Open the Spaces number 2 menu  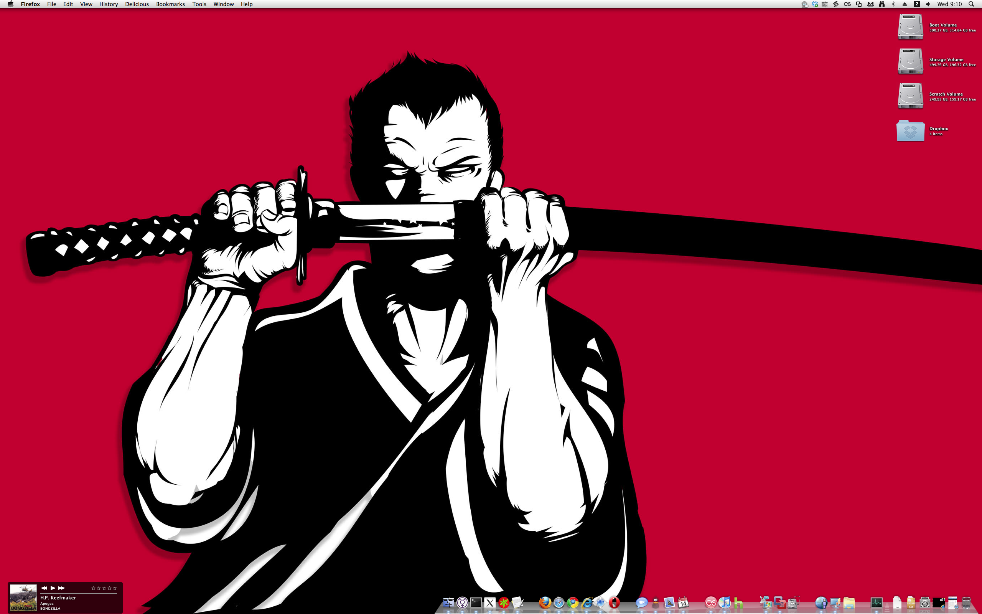(x=917, y=4)
